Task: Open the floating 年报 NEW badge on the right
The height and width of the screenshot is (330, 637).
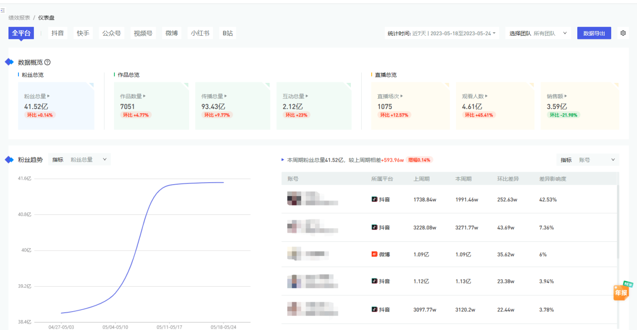Action: 621,292
